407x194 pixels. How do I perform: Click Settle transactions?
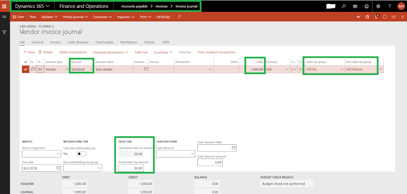(x=73, y=52)
